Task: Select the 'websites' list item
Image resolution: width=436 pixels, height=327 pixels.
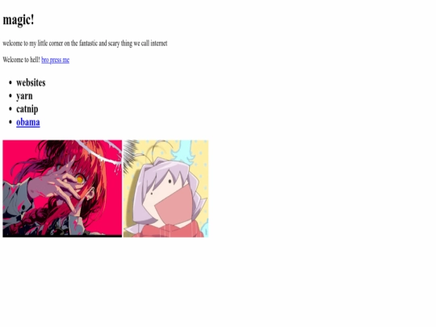Action: pyautogui.click(x=31, y=82)
